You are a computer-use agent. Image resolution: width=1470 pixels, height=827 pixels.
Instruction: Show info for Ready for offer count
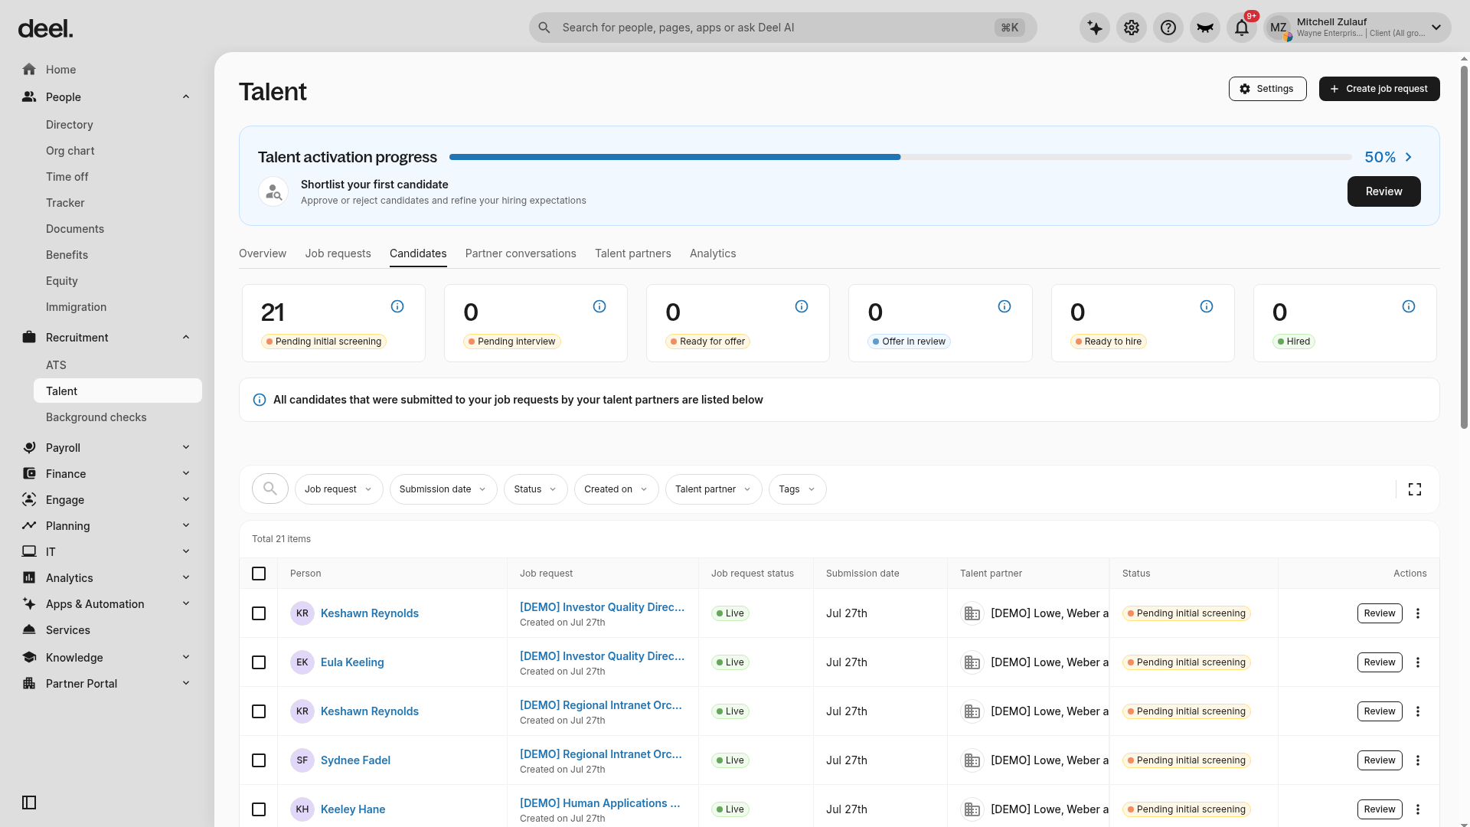pos(802,306)
